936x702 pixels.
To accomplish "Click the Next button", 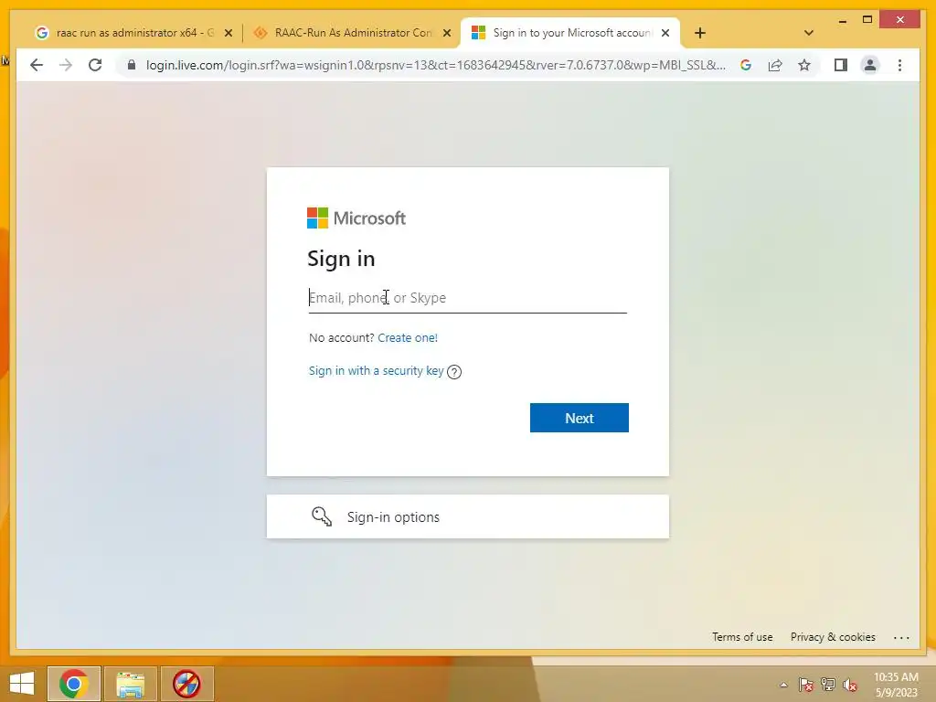I will (x=579, y=418).
